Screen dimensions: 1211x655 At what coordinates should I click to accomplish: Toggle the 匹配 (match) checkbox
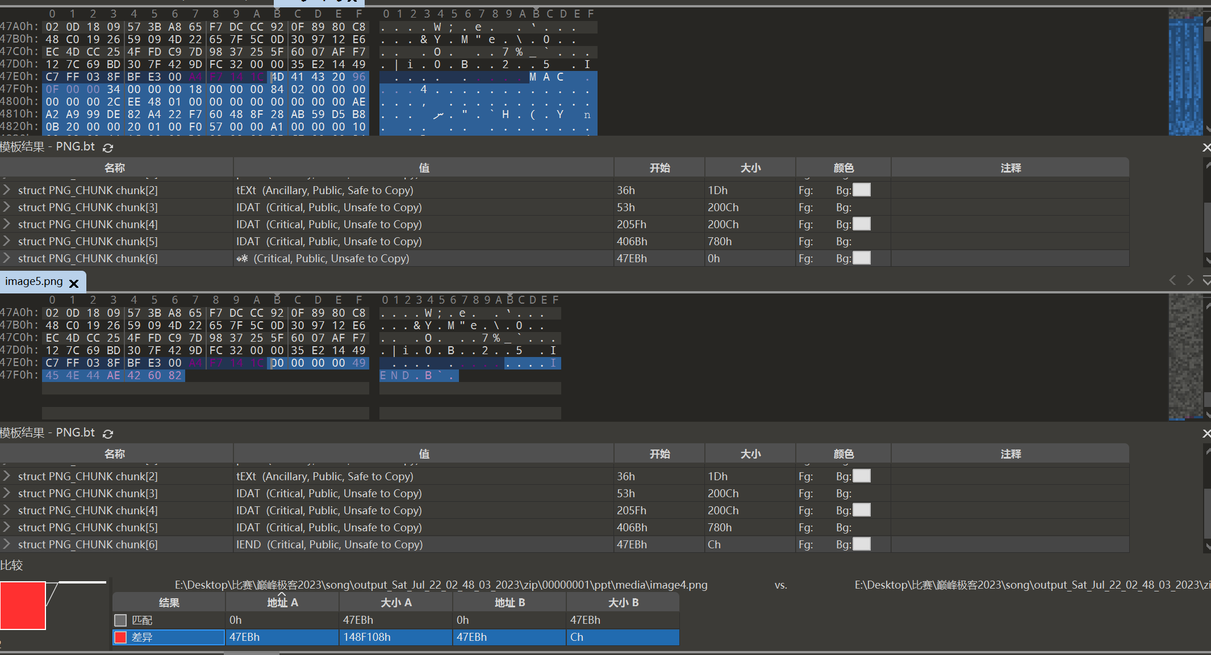pyautogui.click(x=120, y=620)
